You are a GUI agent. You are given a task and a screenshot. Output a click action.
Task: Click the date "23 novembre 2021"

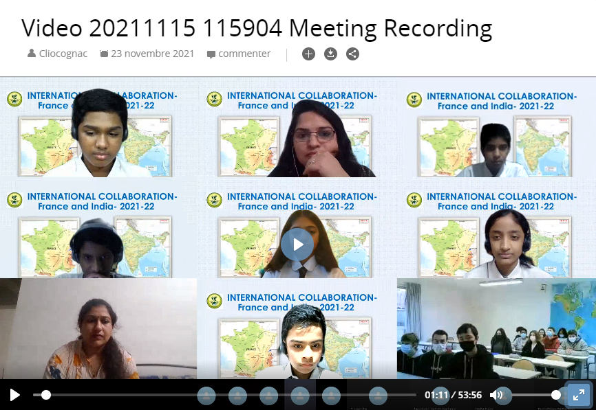152,54
